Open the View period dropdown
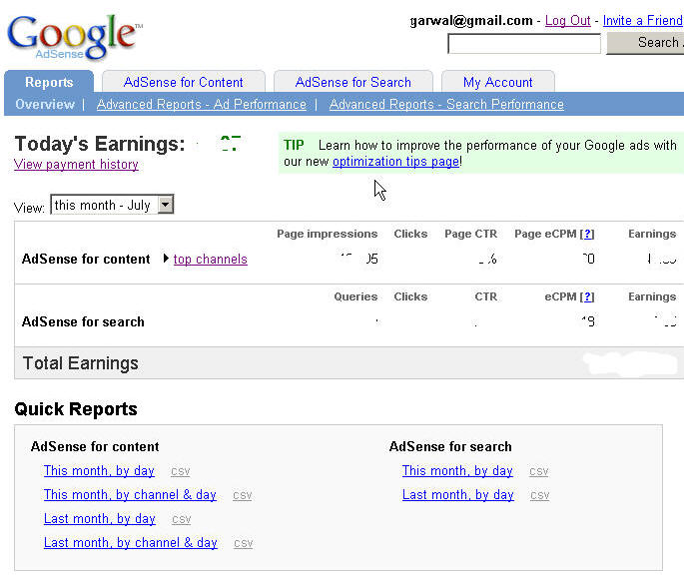Screen dimensions: 684x578 point(166,206)
